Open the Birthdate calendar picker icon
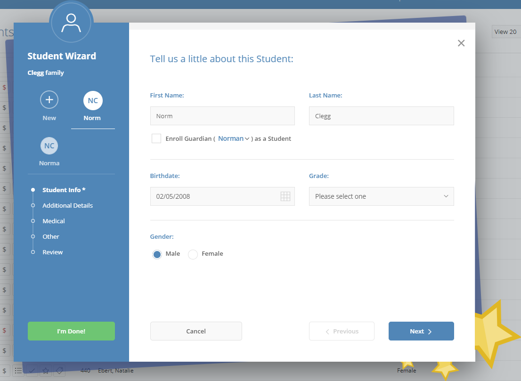The image size is (521, 381). point(285,196)
